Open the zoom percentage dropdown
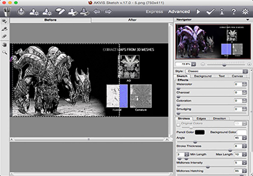Viewport: 253px width, 176px height. (194, 64)
